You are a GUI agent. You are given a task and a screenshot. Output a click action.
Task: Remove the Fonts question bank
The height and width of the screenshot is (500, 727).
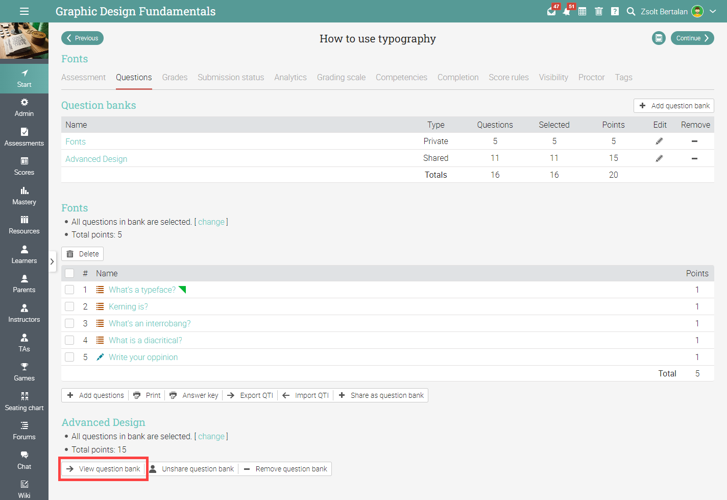[694, 141]
